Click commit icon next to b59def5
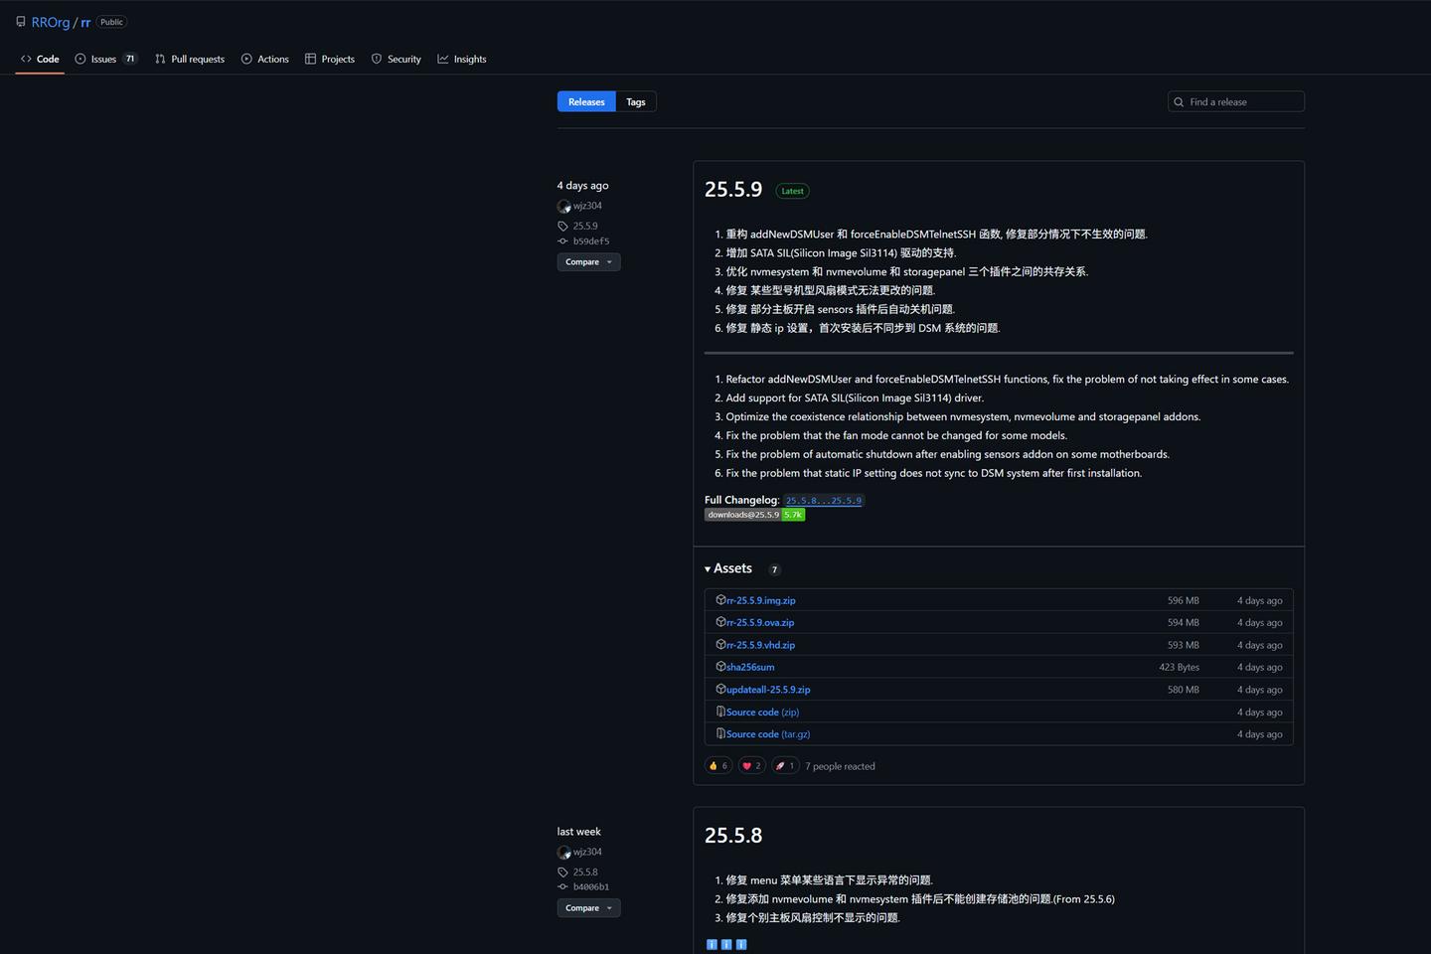The height and width of the screenshot is (954, 1431). click(561, 240)
